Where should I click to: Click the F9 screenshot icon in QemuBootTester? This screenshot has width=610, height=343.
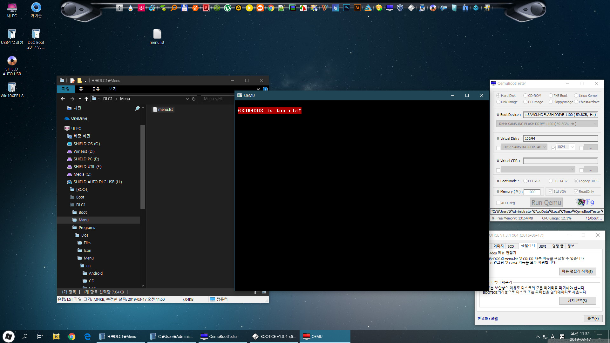(x=585, y=202)
